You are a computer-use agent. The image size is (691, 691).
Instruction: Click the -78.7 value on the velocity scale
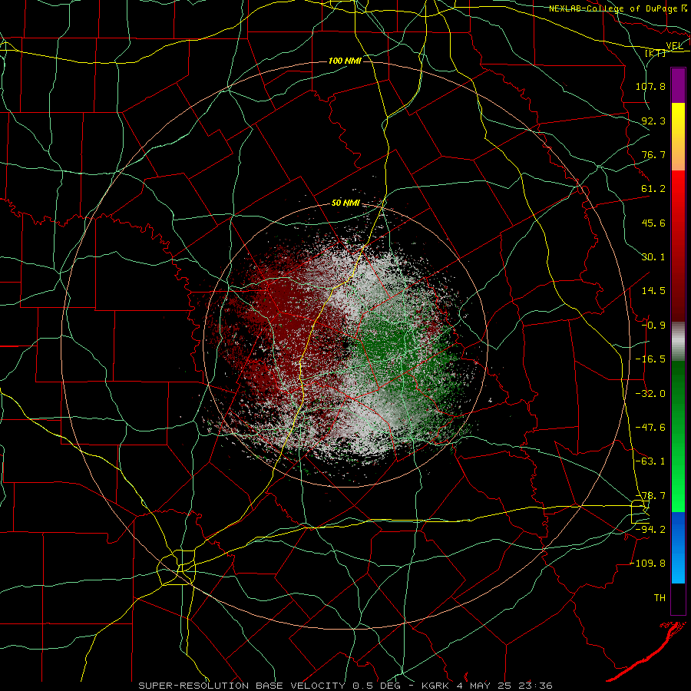pos(650,496)
